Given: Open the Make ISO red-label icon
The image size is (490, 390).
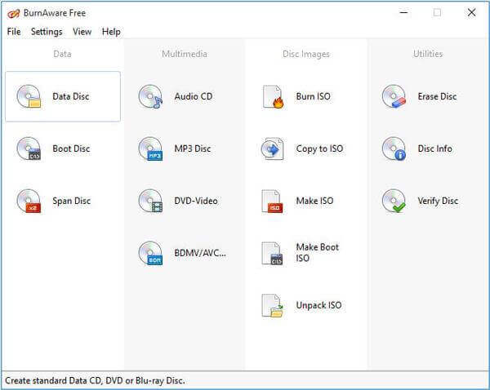Looking at the screenshot, I should coord(272,201).
